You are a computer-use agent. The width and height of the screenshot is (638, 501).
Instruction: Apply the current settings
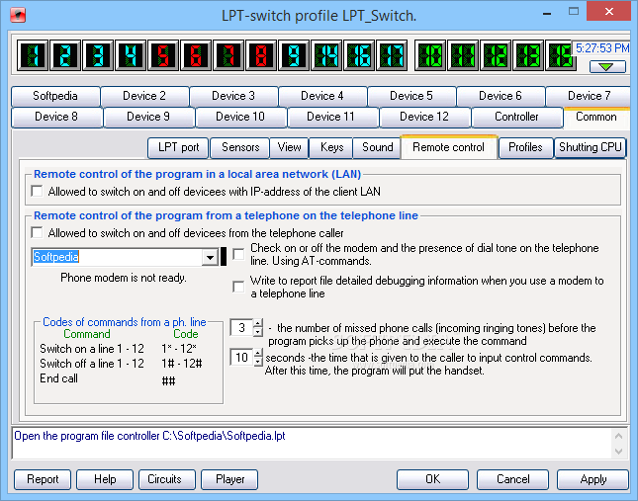pyautogui.click(x=593, y=479)
